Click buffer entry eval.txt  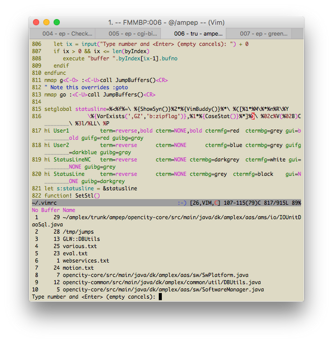click(75, 254)
